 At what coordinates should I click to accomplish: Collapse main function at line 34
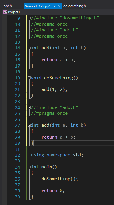(x=29, y=167)
